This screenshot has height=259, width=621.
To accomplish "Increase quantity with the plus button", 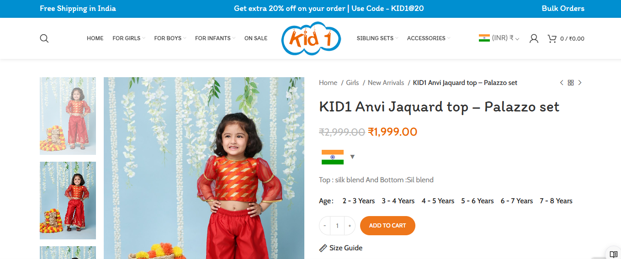I will click(x=350, y=226).
